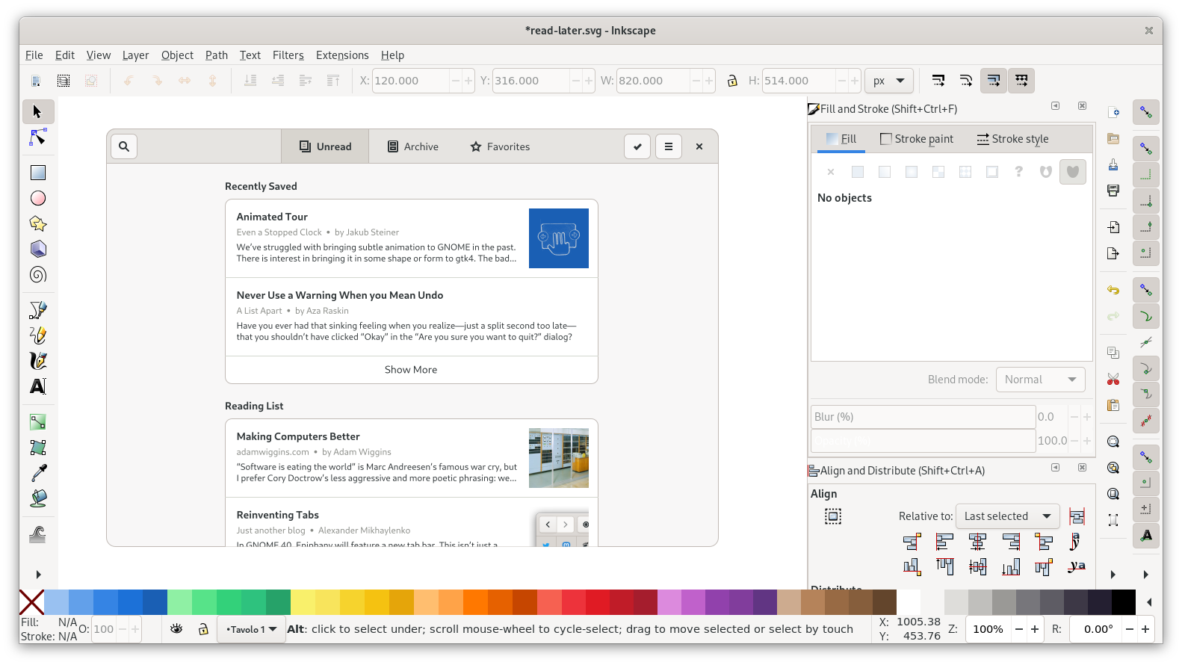Click Zoom to fit drawing icon
The image size is (1182, 665).
click(1113, 468)
